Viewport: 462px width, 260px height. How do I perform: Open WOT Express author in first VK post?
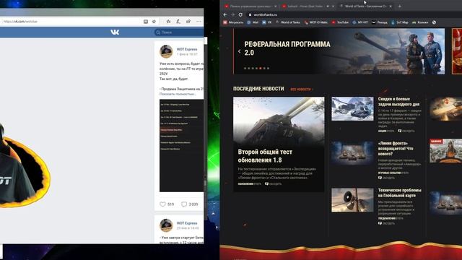pos(187,49)
